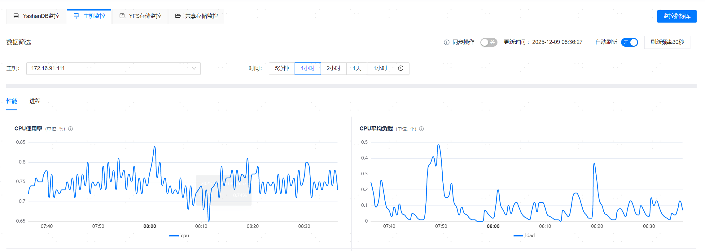Click info icon beside 同步操作

click(446, 42)
